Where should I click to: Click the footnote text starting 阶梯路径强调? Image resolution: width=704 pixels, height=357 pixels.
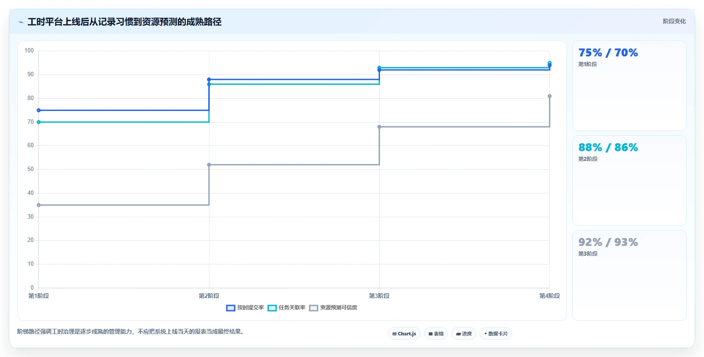coord(131,331)
